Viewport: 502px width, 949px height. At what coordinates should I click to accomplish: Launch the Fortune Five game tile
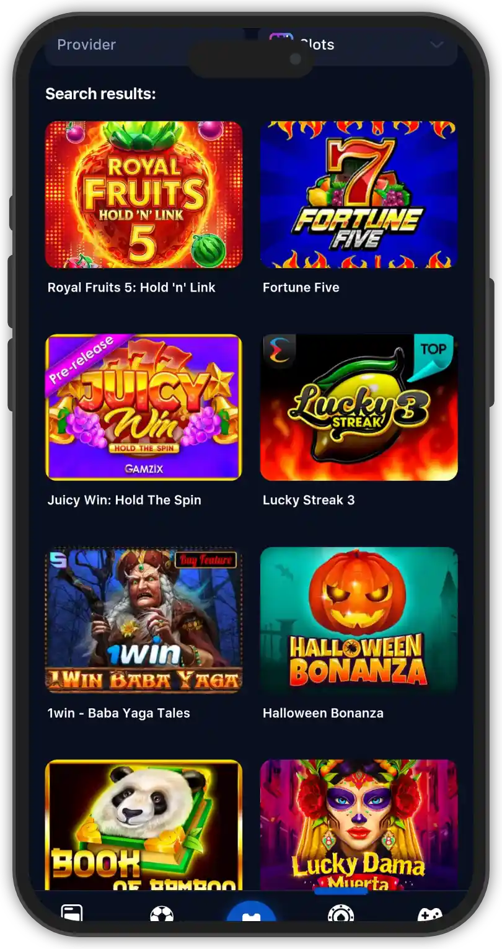[x=359, y=195]
